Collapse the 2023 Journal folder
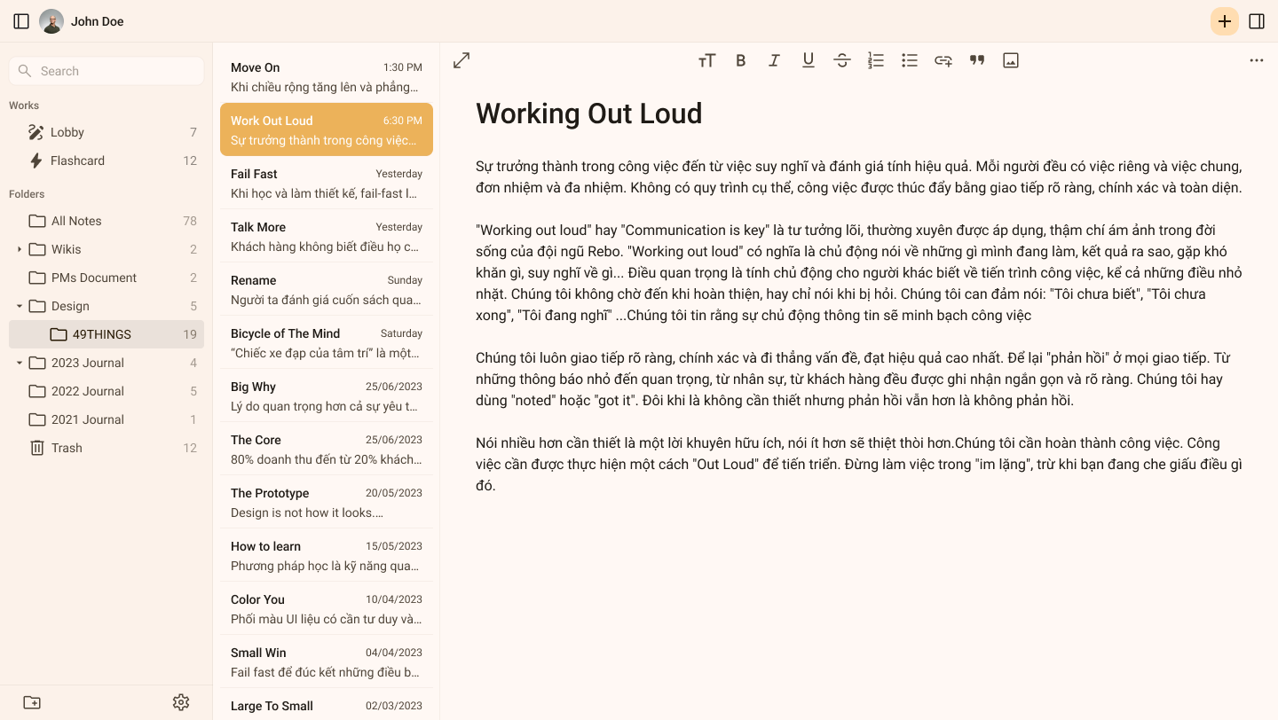Viewport: 1278px width, 720px height. coord(20,363)
